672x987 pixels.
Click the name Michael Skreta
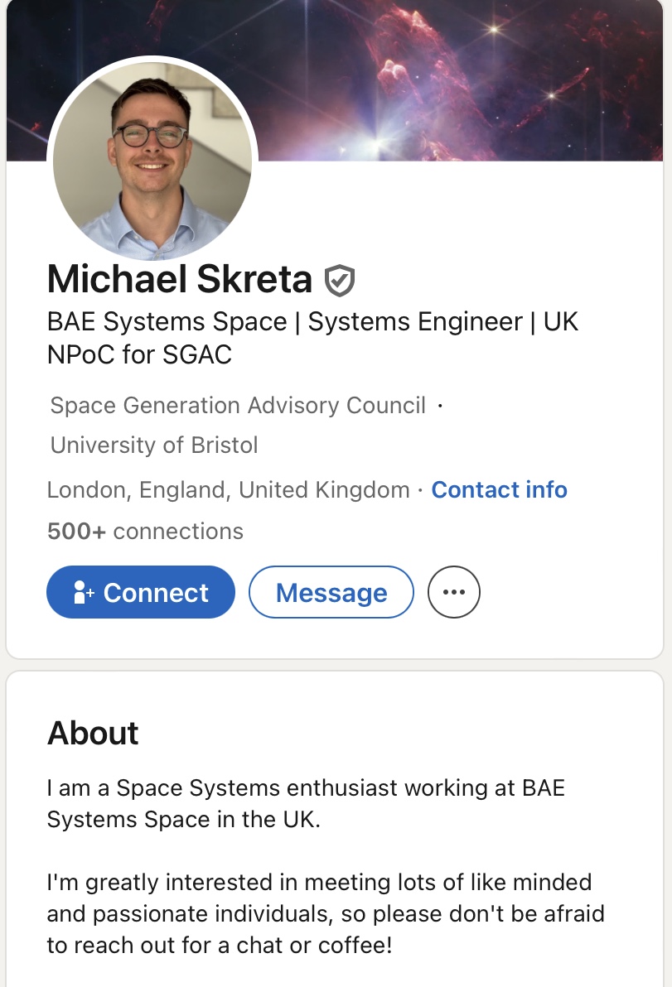(179, 279)
